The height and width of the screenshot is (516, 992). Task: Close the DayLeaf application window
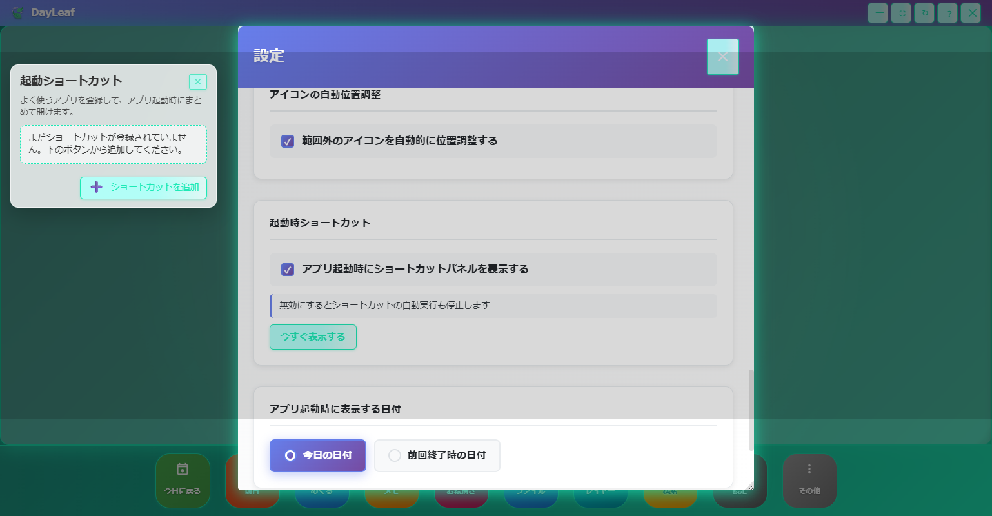[x=971, y=13]
